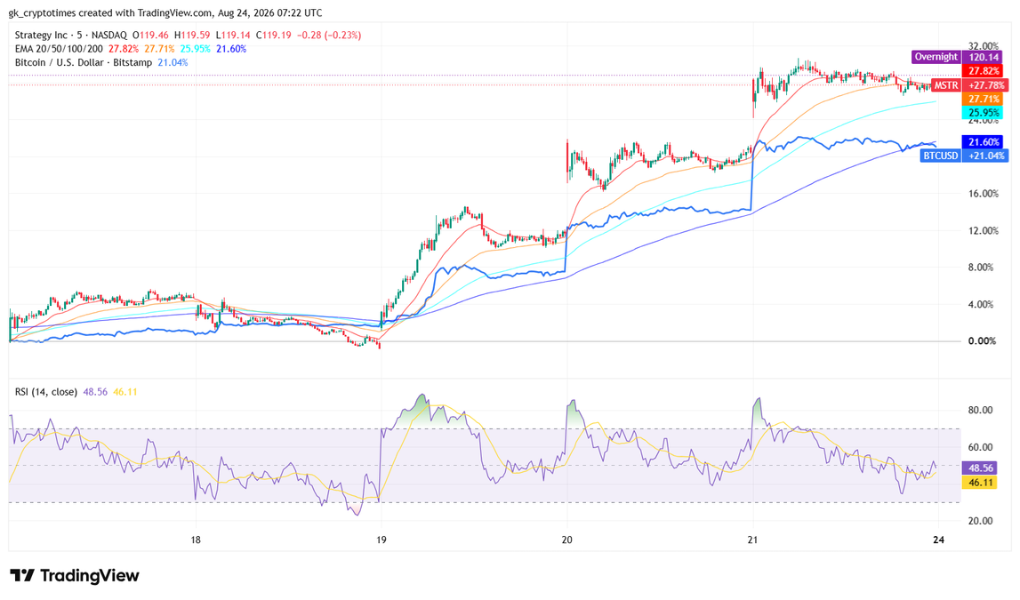Click the date label 19 on time axis
The width and height of the screenshot is (1020, 600).
[381, 540]
